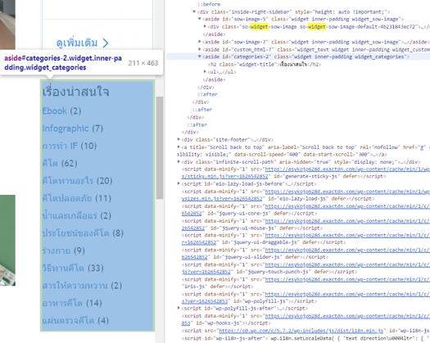Open the iris-js script source URL
Image resolution: width=430 pixels, height=343 pixels.
click(x=347, y=279)
